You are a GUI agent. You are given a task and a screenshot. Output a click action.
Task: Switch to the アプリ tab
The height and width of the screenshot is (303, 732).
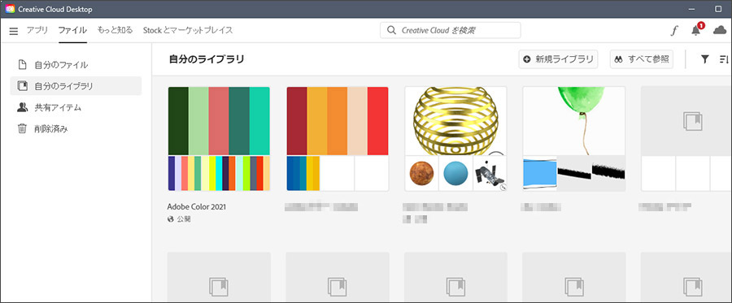[x=37, y=30]
